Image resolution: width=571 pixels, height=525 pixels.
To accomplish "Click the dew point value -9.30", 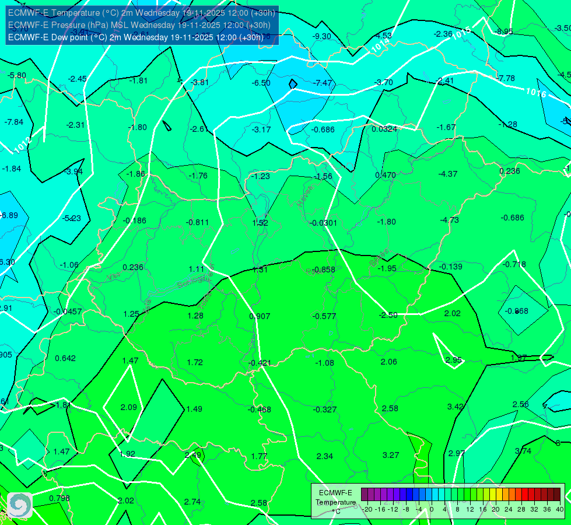I will coord(322,36).
